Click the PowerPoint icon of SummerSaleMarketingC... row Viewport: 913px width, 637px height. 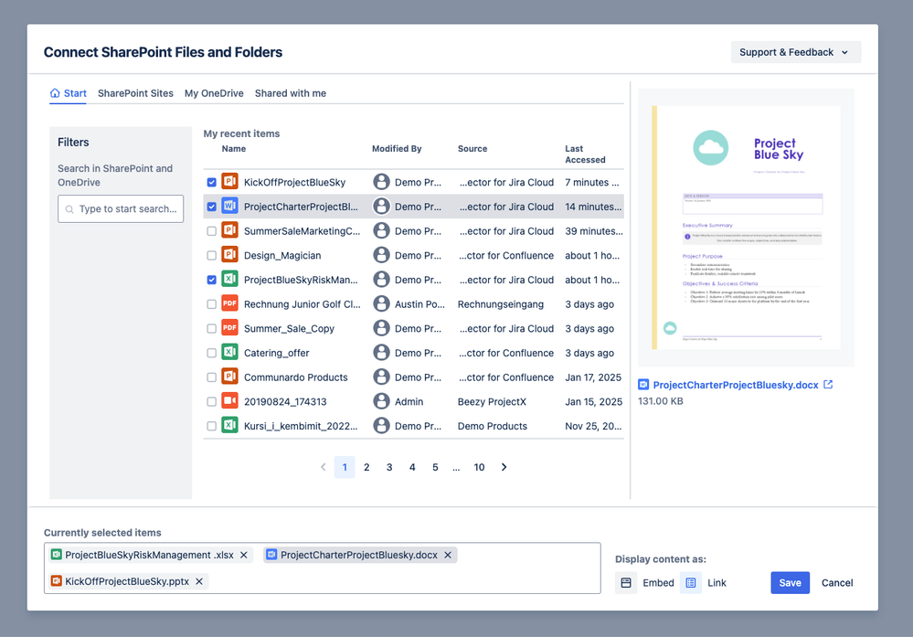tap(229, 230)
